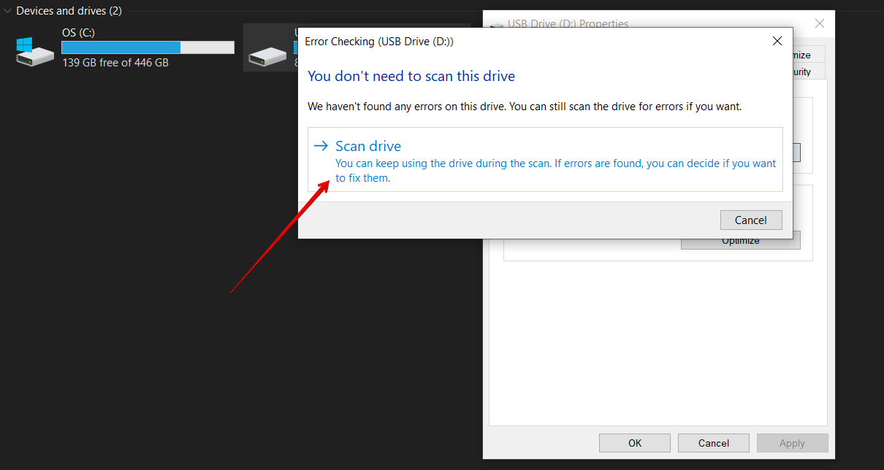
Task: Close the Error Checking dialog with X
Action: [777, 41]
